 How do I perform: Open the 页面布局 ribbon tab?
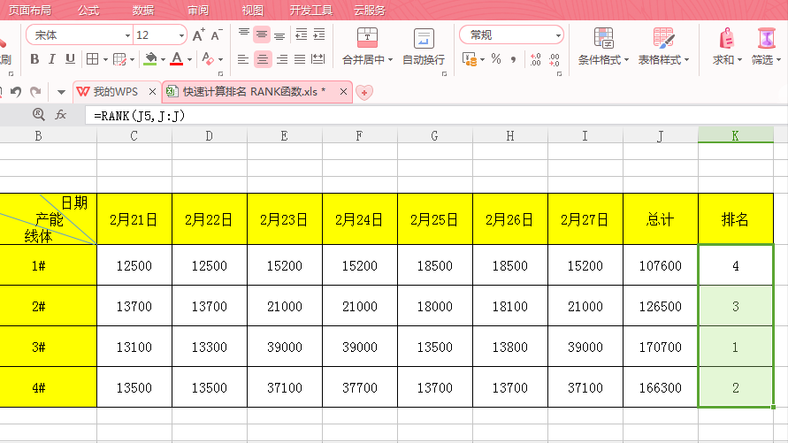pyautogui.click(x=30, y=10)
